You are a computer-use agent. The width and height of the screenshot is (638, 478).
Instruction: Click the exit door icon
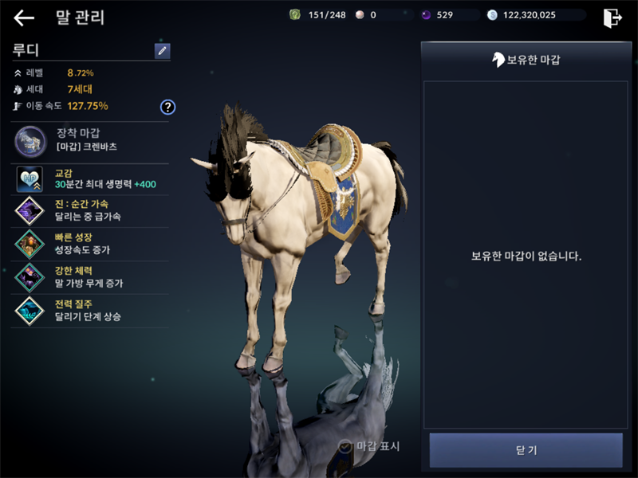tap(612, 18)
